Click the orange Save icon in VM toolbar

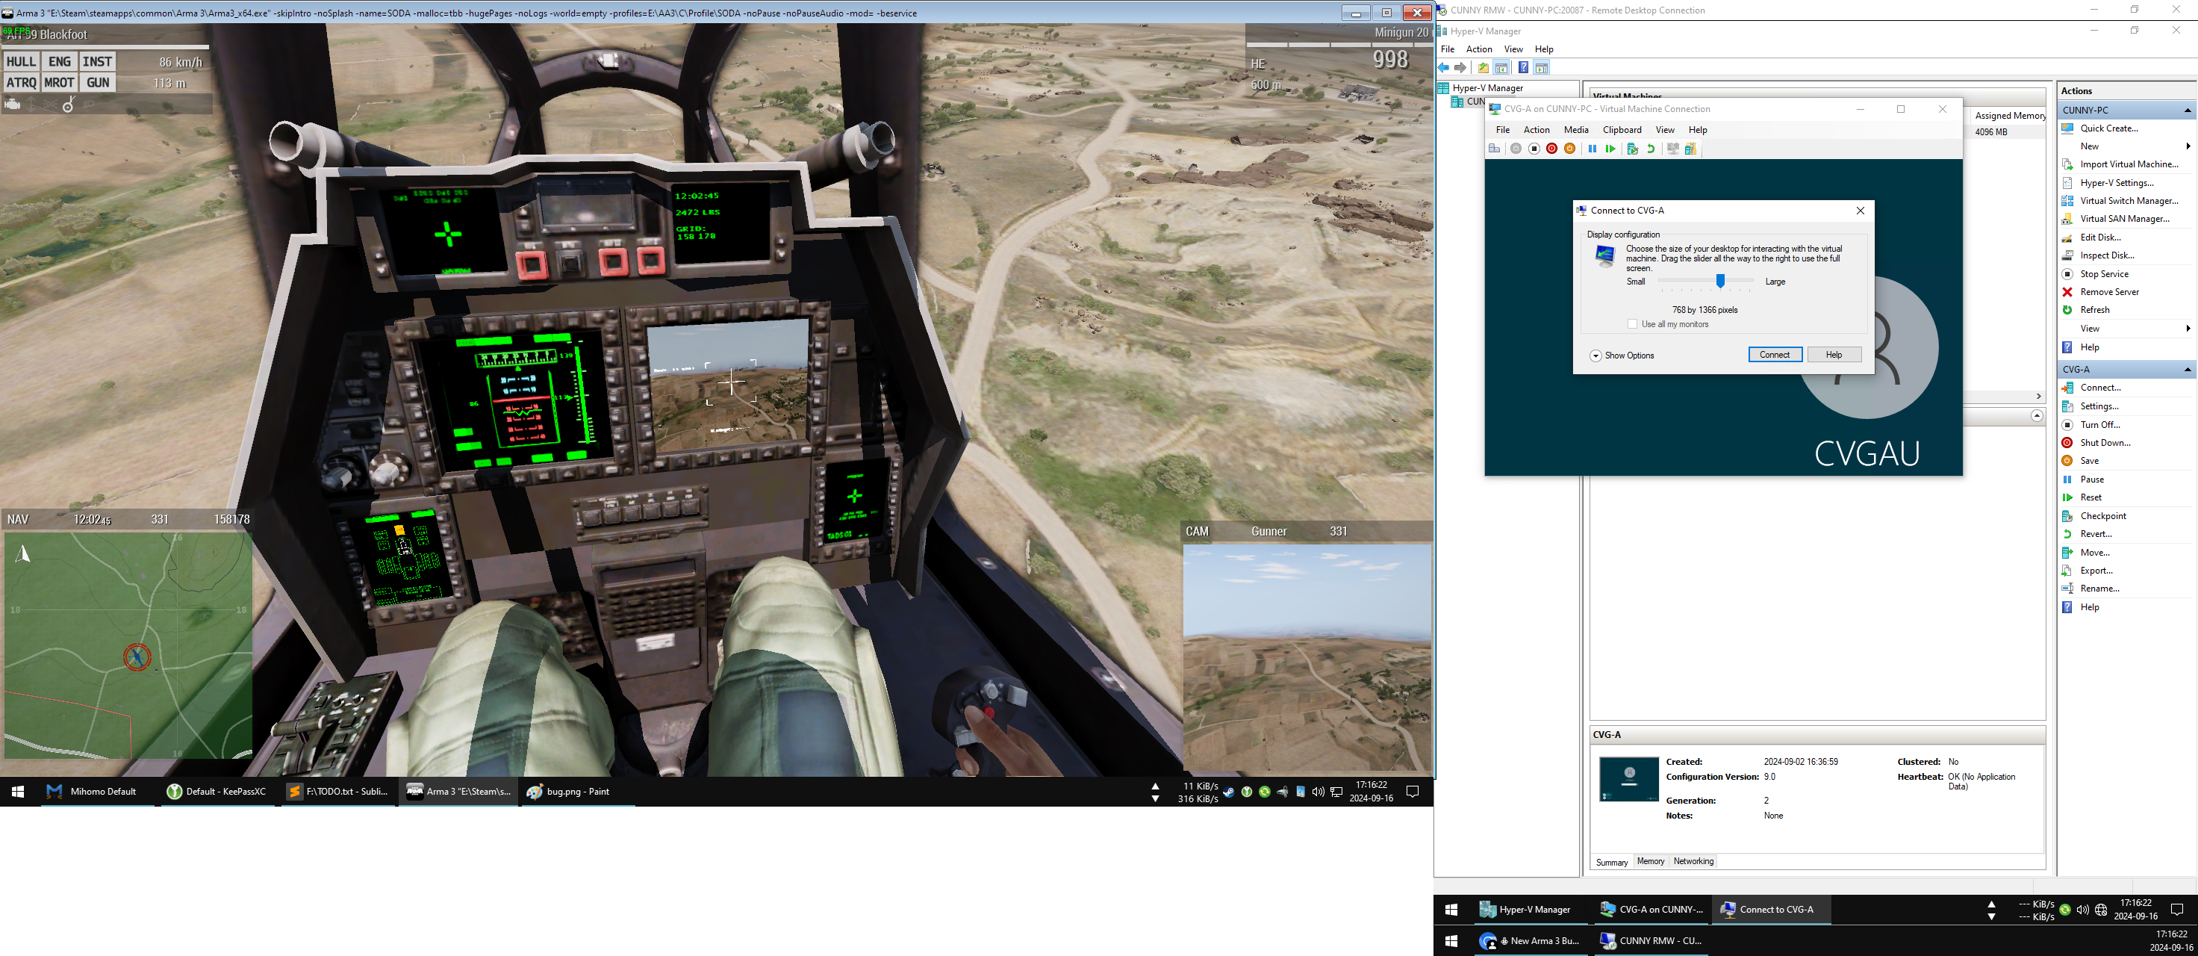[1569, 149]
